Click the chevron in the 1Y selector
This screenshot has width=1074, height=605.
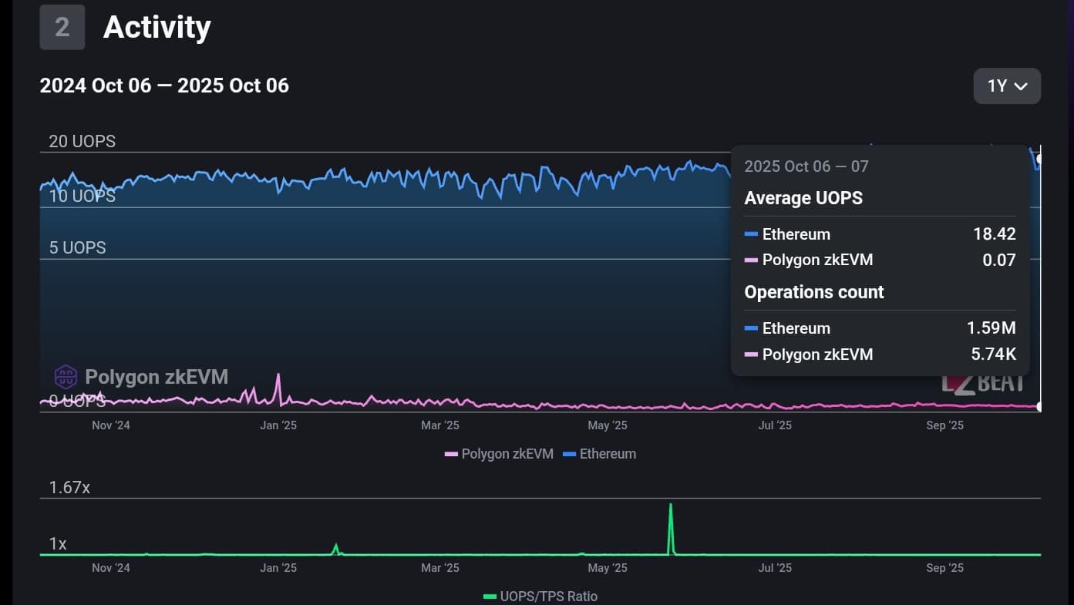point(1021,86)
